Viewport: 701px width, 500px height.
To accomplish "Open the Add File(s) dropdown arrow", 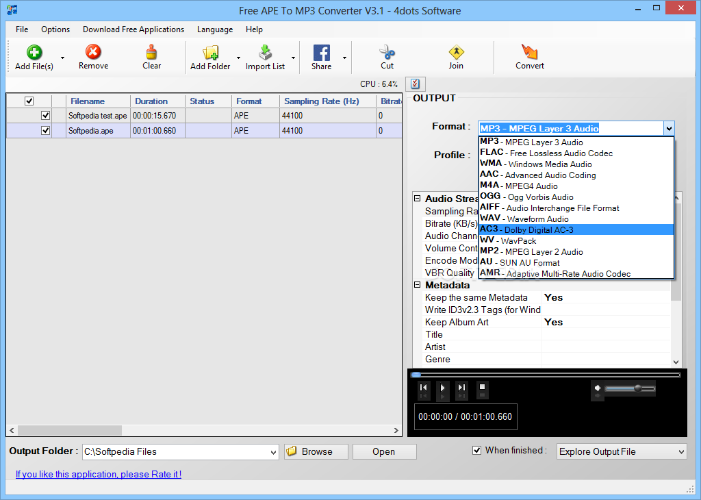I will pyautogui.click(x=62, y=58).
